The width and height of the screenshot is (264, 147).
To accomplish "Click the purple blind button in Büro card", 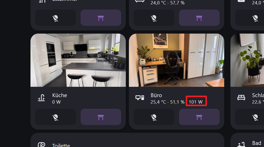I will pos(199,117).
